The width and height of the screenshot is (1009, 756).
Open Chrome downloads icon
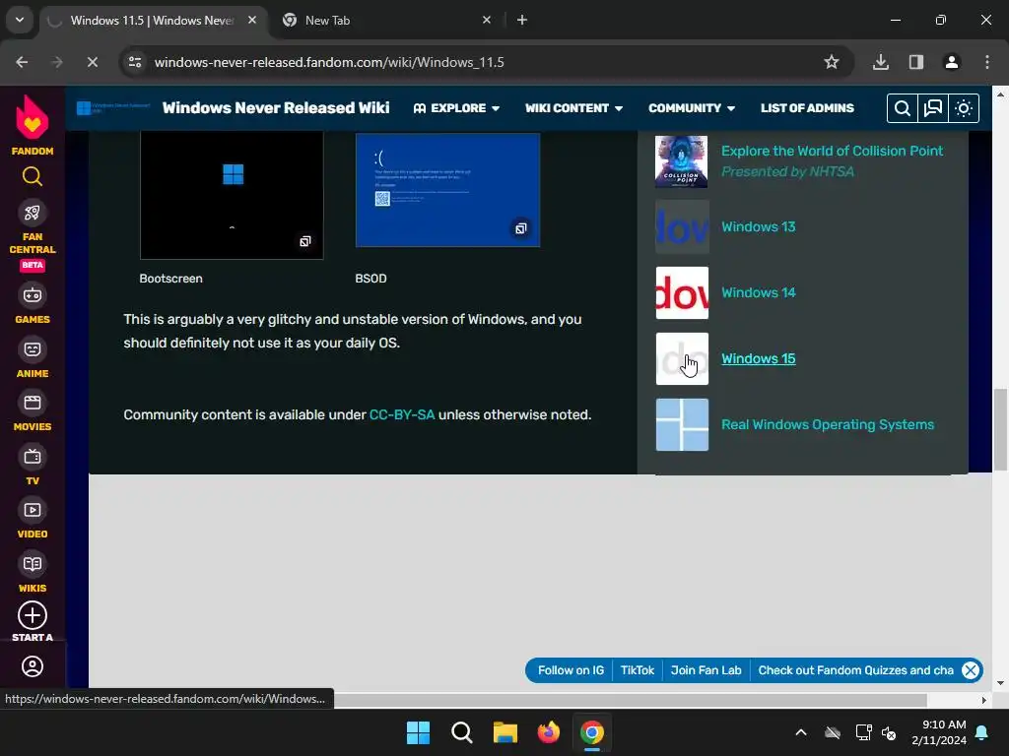tap(881, 62)
